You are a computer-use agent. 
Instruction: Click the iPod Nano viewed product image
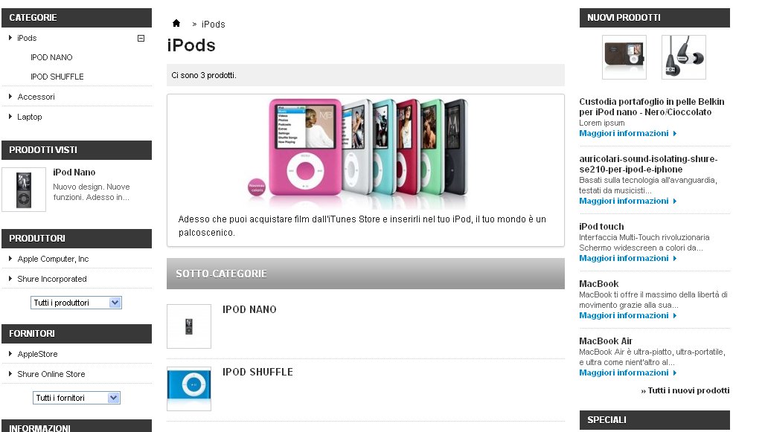click(24, 190)
